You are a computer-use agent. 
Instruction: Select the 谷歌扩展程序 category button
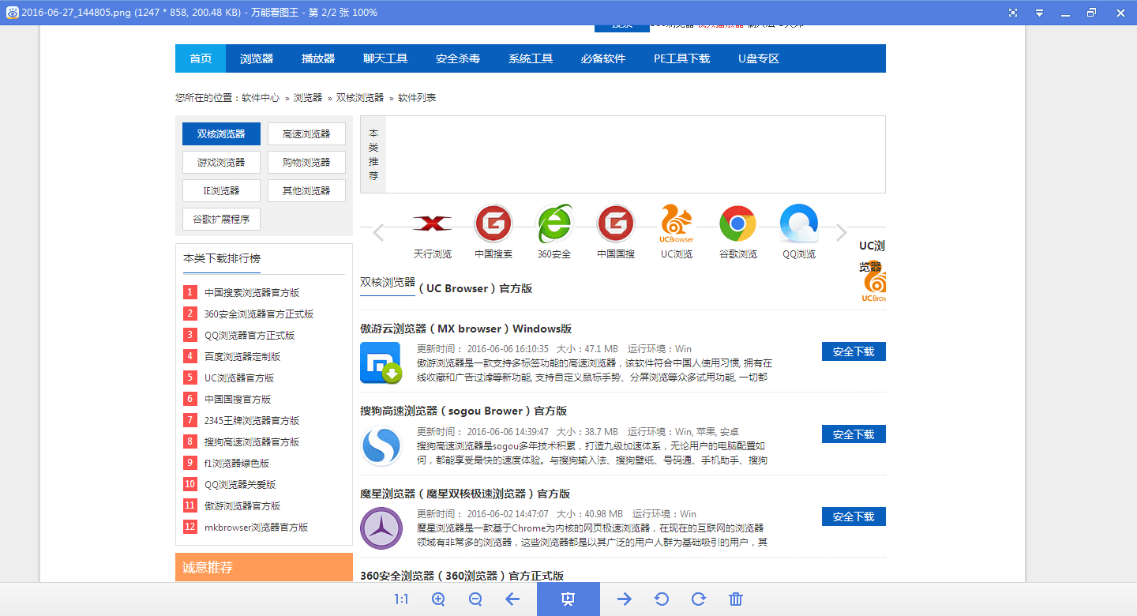click(x=221, y=220)
